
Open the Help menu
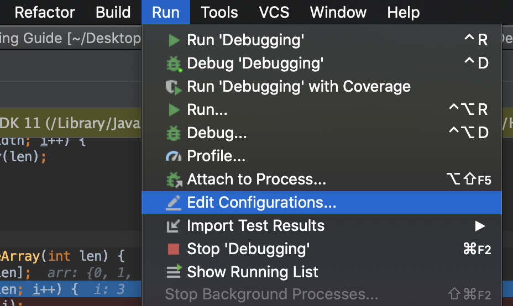point(404,12)
